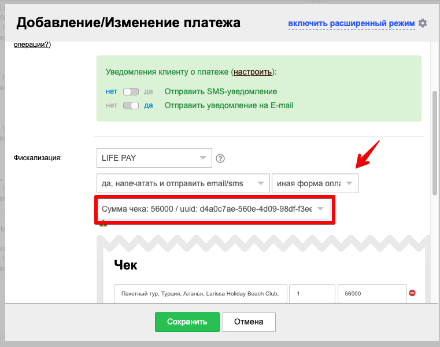
Task: Click 'да' label of the E-mail toggle
Action: click(149, 106)
